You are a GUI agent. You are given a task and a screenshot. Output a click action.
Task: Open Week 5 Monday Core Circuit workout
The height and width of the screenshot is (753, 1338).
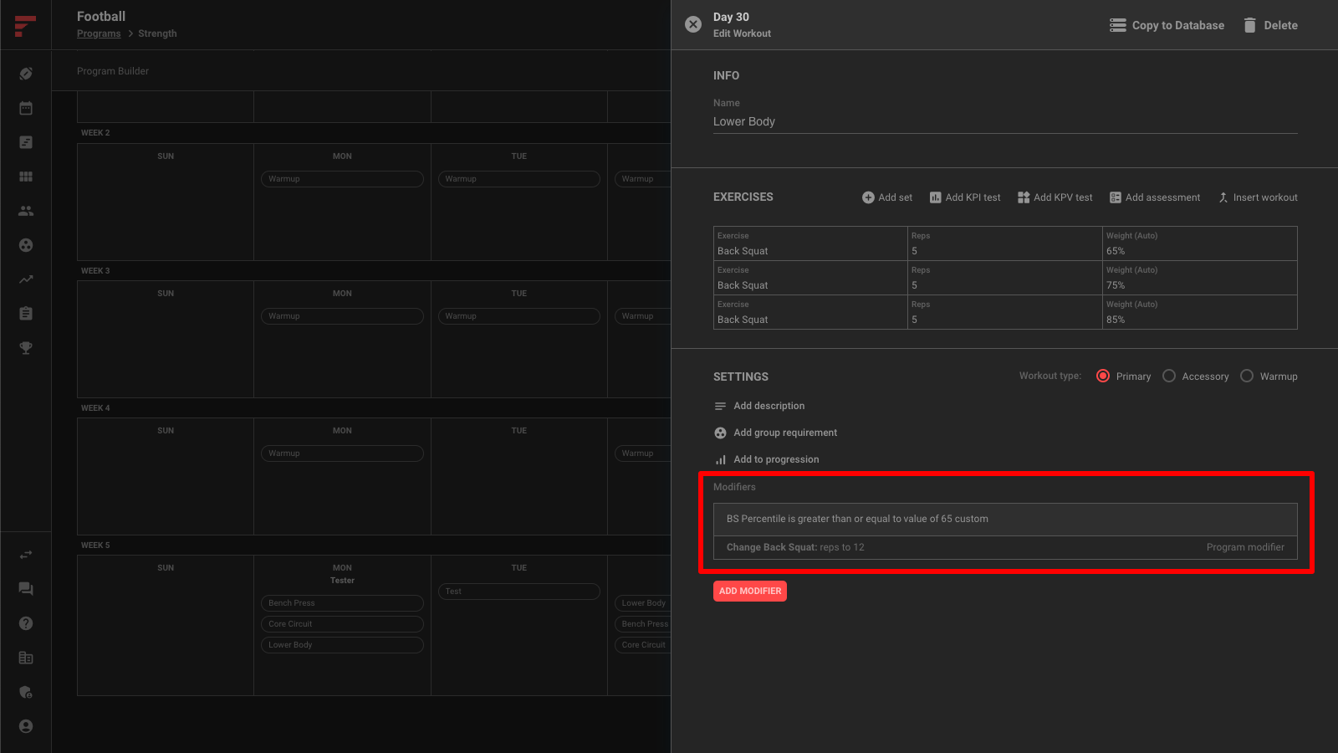(342, 624)
